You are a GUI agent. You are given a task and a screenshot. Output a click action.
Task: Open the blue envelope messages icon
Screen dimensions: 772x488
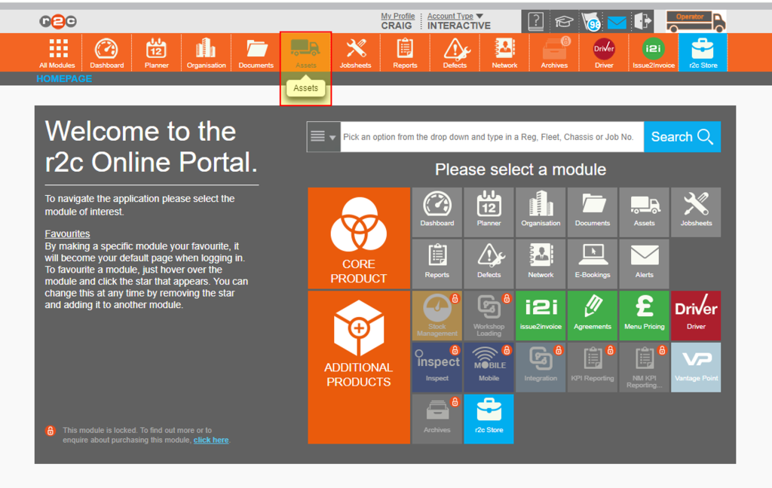coord(617,22)
